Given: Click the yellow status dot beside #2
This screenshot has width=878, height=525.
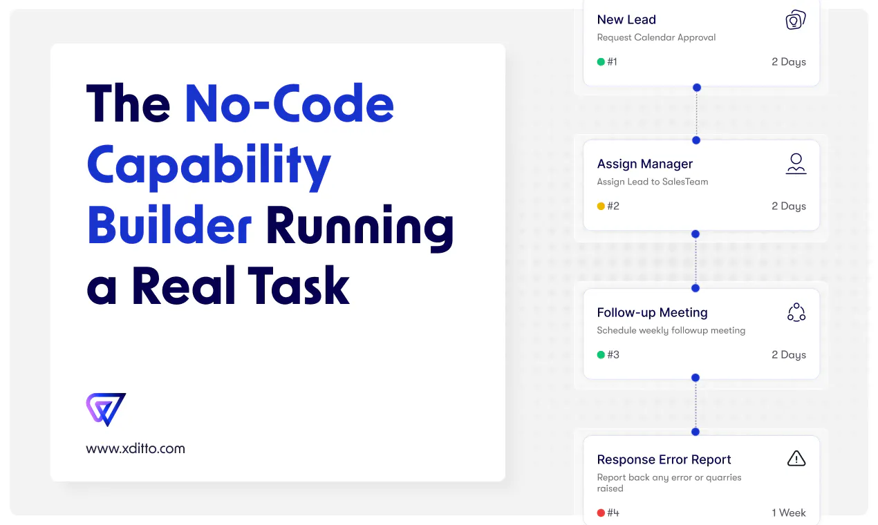Looking at the screenshot, I should 601,206.
